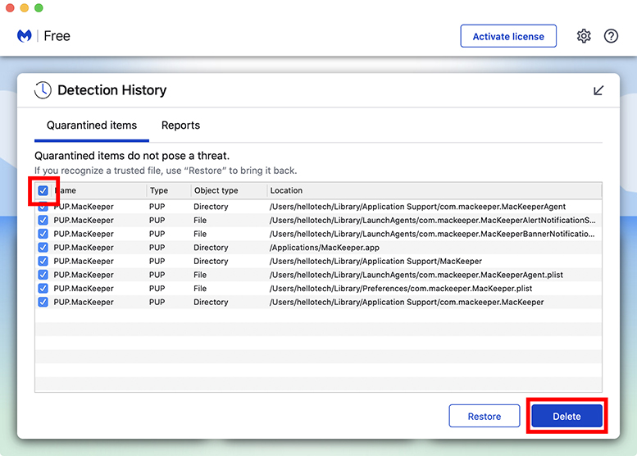Toggle the select-all checkbox in header

43,190
